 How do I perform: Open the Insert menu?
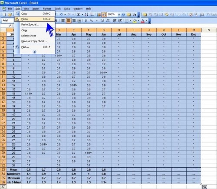coord(36,9)
